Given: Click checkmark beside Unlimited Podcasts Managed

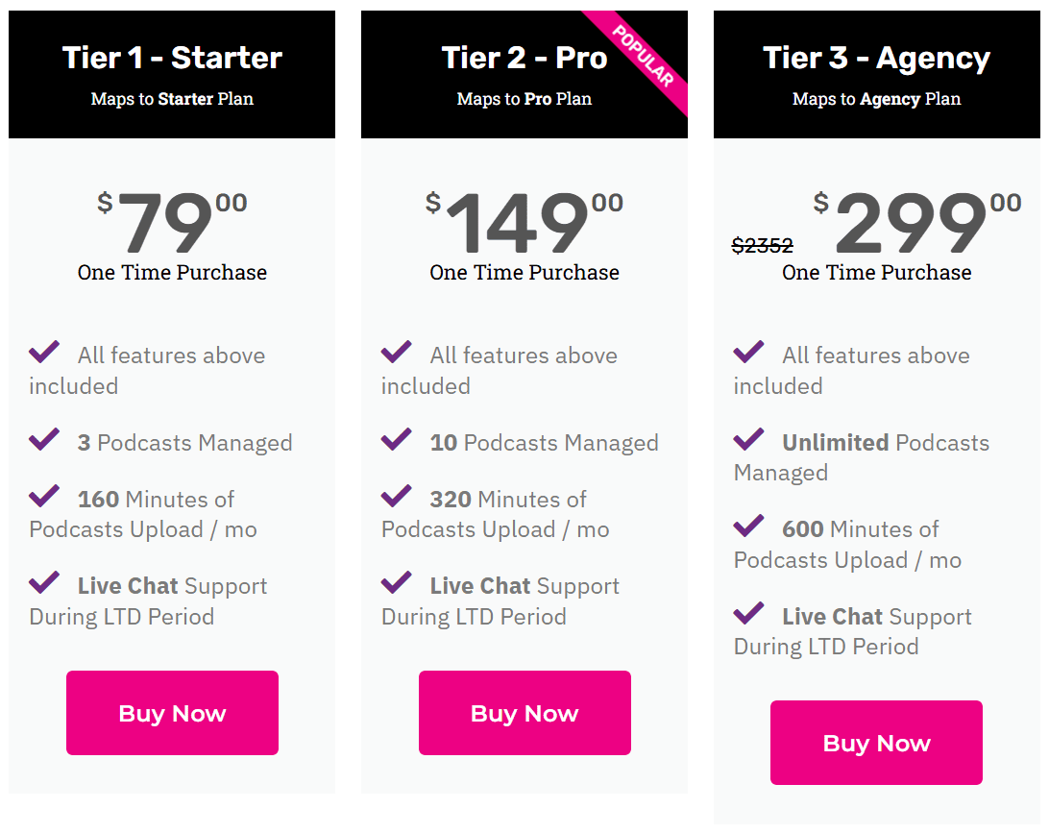Looking at the screenshot, I should point(749,440).
